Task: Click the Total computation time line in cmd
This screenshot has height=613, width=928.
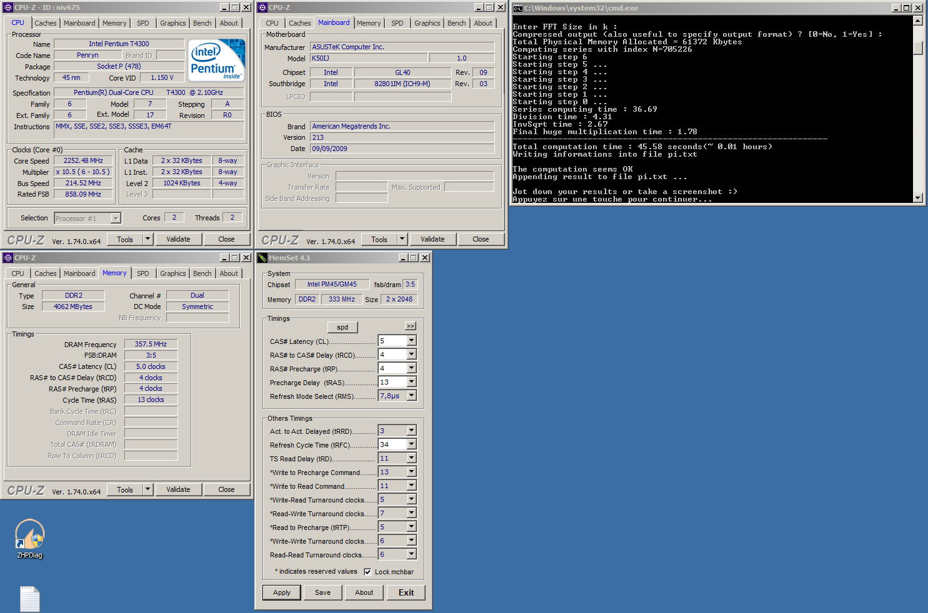Action: point(642,147)
